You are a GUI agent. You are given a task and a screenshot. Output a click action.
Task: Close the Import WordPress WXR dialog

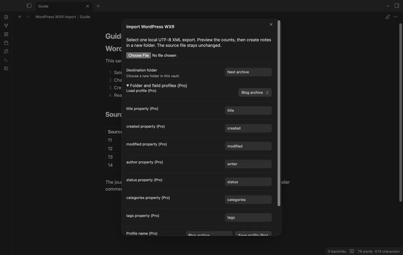271,24
